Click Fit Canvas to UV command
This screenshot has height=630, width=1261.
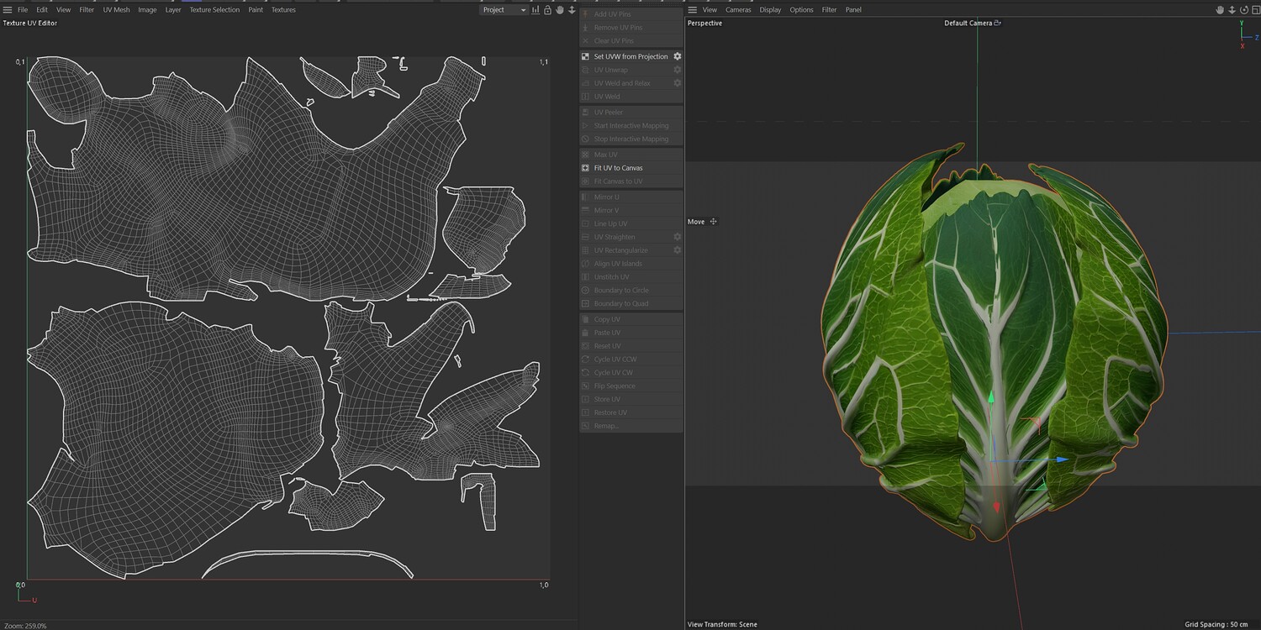pyautogui.click(x=630, y=181)
